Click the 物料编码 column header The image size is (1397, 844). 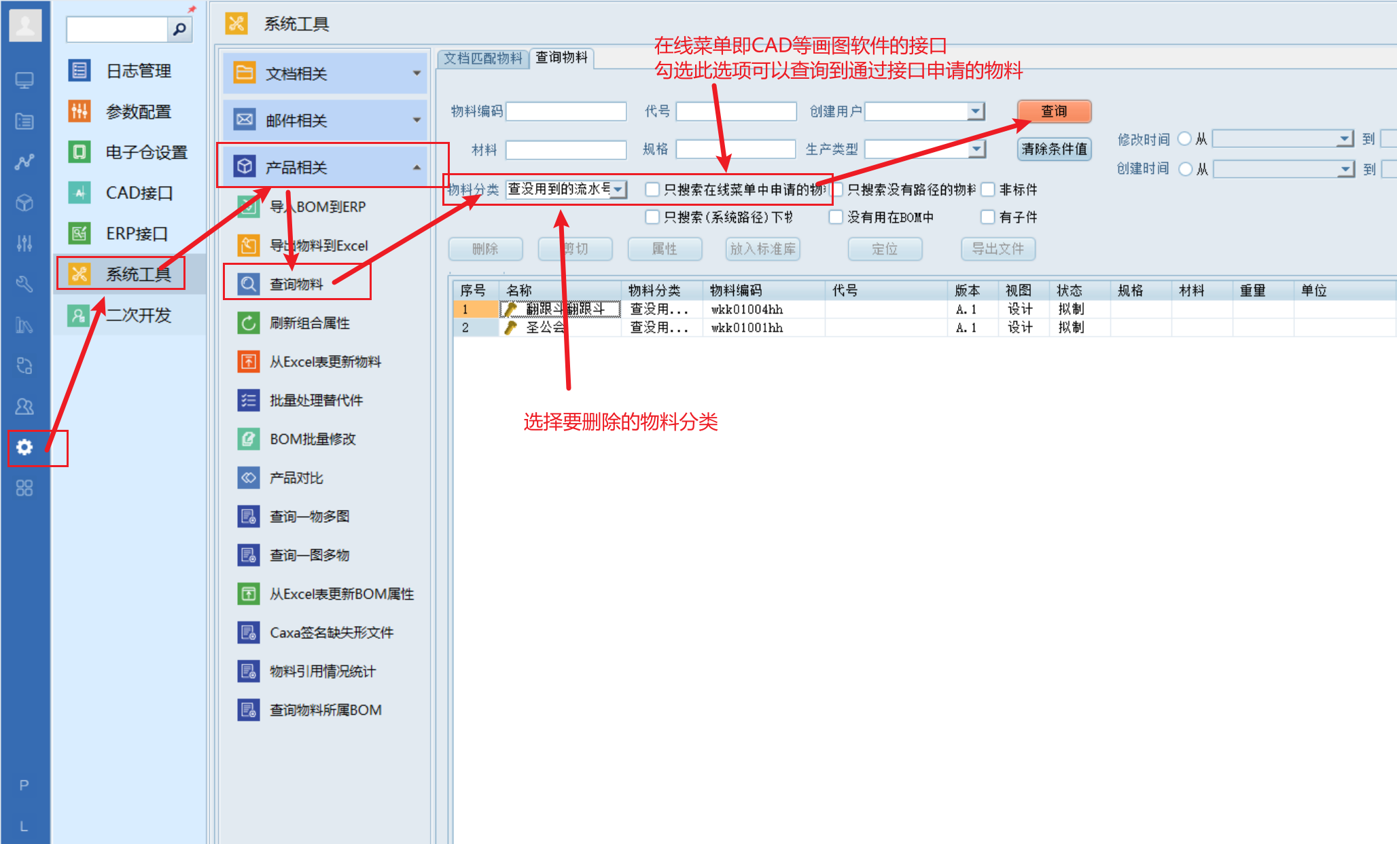[x=764, y=291]
